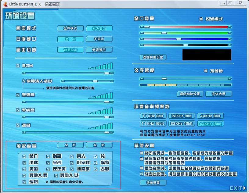Toggle the 语音 voice checkbox
This screenshot has height=193, width=249.
click(x=18, y=125)
